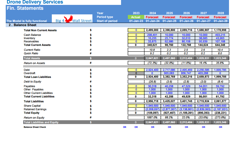Image resolution: width=241 pixels, height=168 pixels.
Task: Click the yellow 2023 Inventory input cell
Action: (x=136, y=38)
